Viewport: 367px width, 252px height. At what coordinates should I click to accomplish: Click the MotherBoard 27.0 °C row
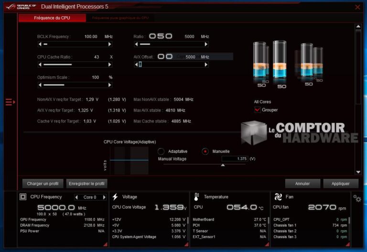point(229,220)
